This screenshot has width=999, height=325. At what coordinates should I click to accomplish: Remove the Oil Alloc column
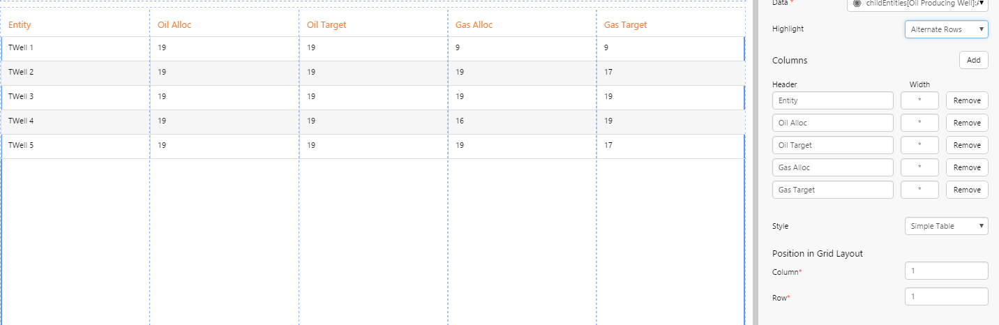click(x=967, y=123)
